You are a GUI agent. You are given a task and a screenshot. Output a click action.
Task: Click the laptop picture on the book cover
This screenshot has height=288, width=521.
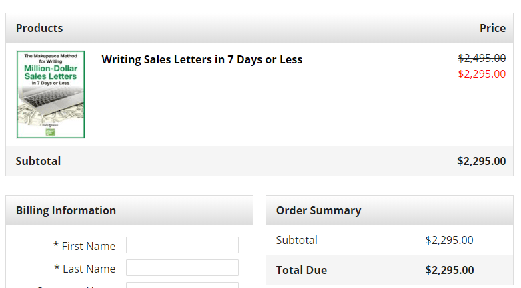51,98
